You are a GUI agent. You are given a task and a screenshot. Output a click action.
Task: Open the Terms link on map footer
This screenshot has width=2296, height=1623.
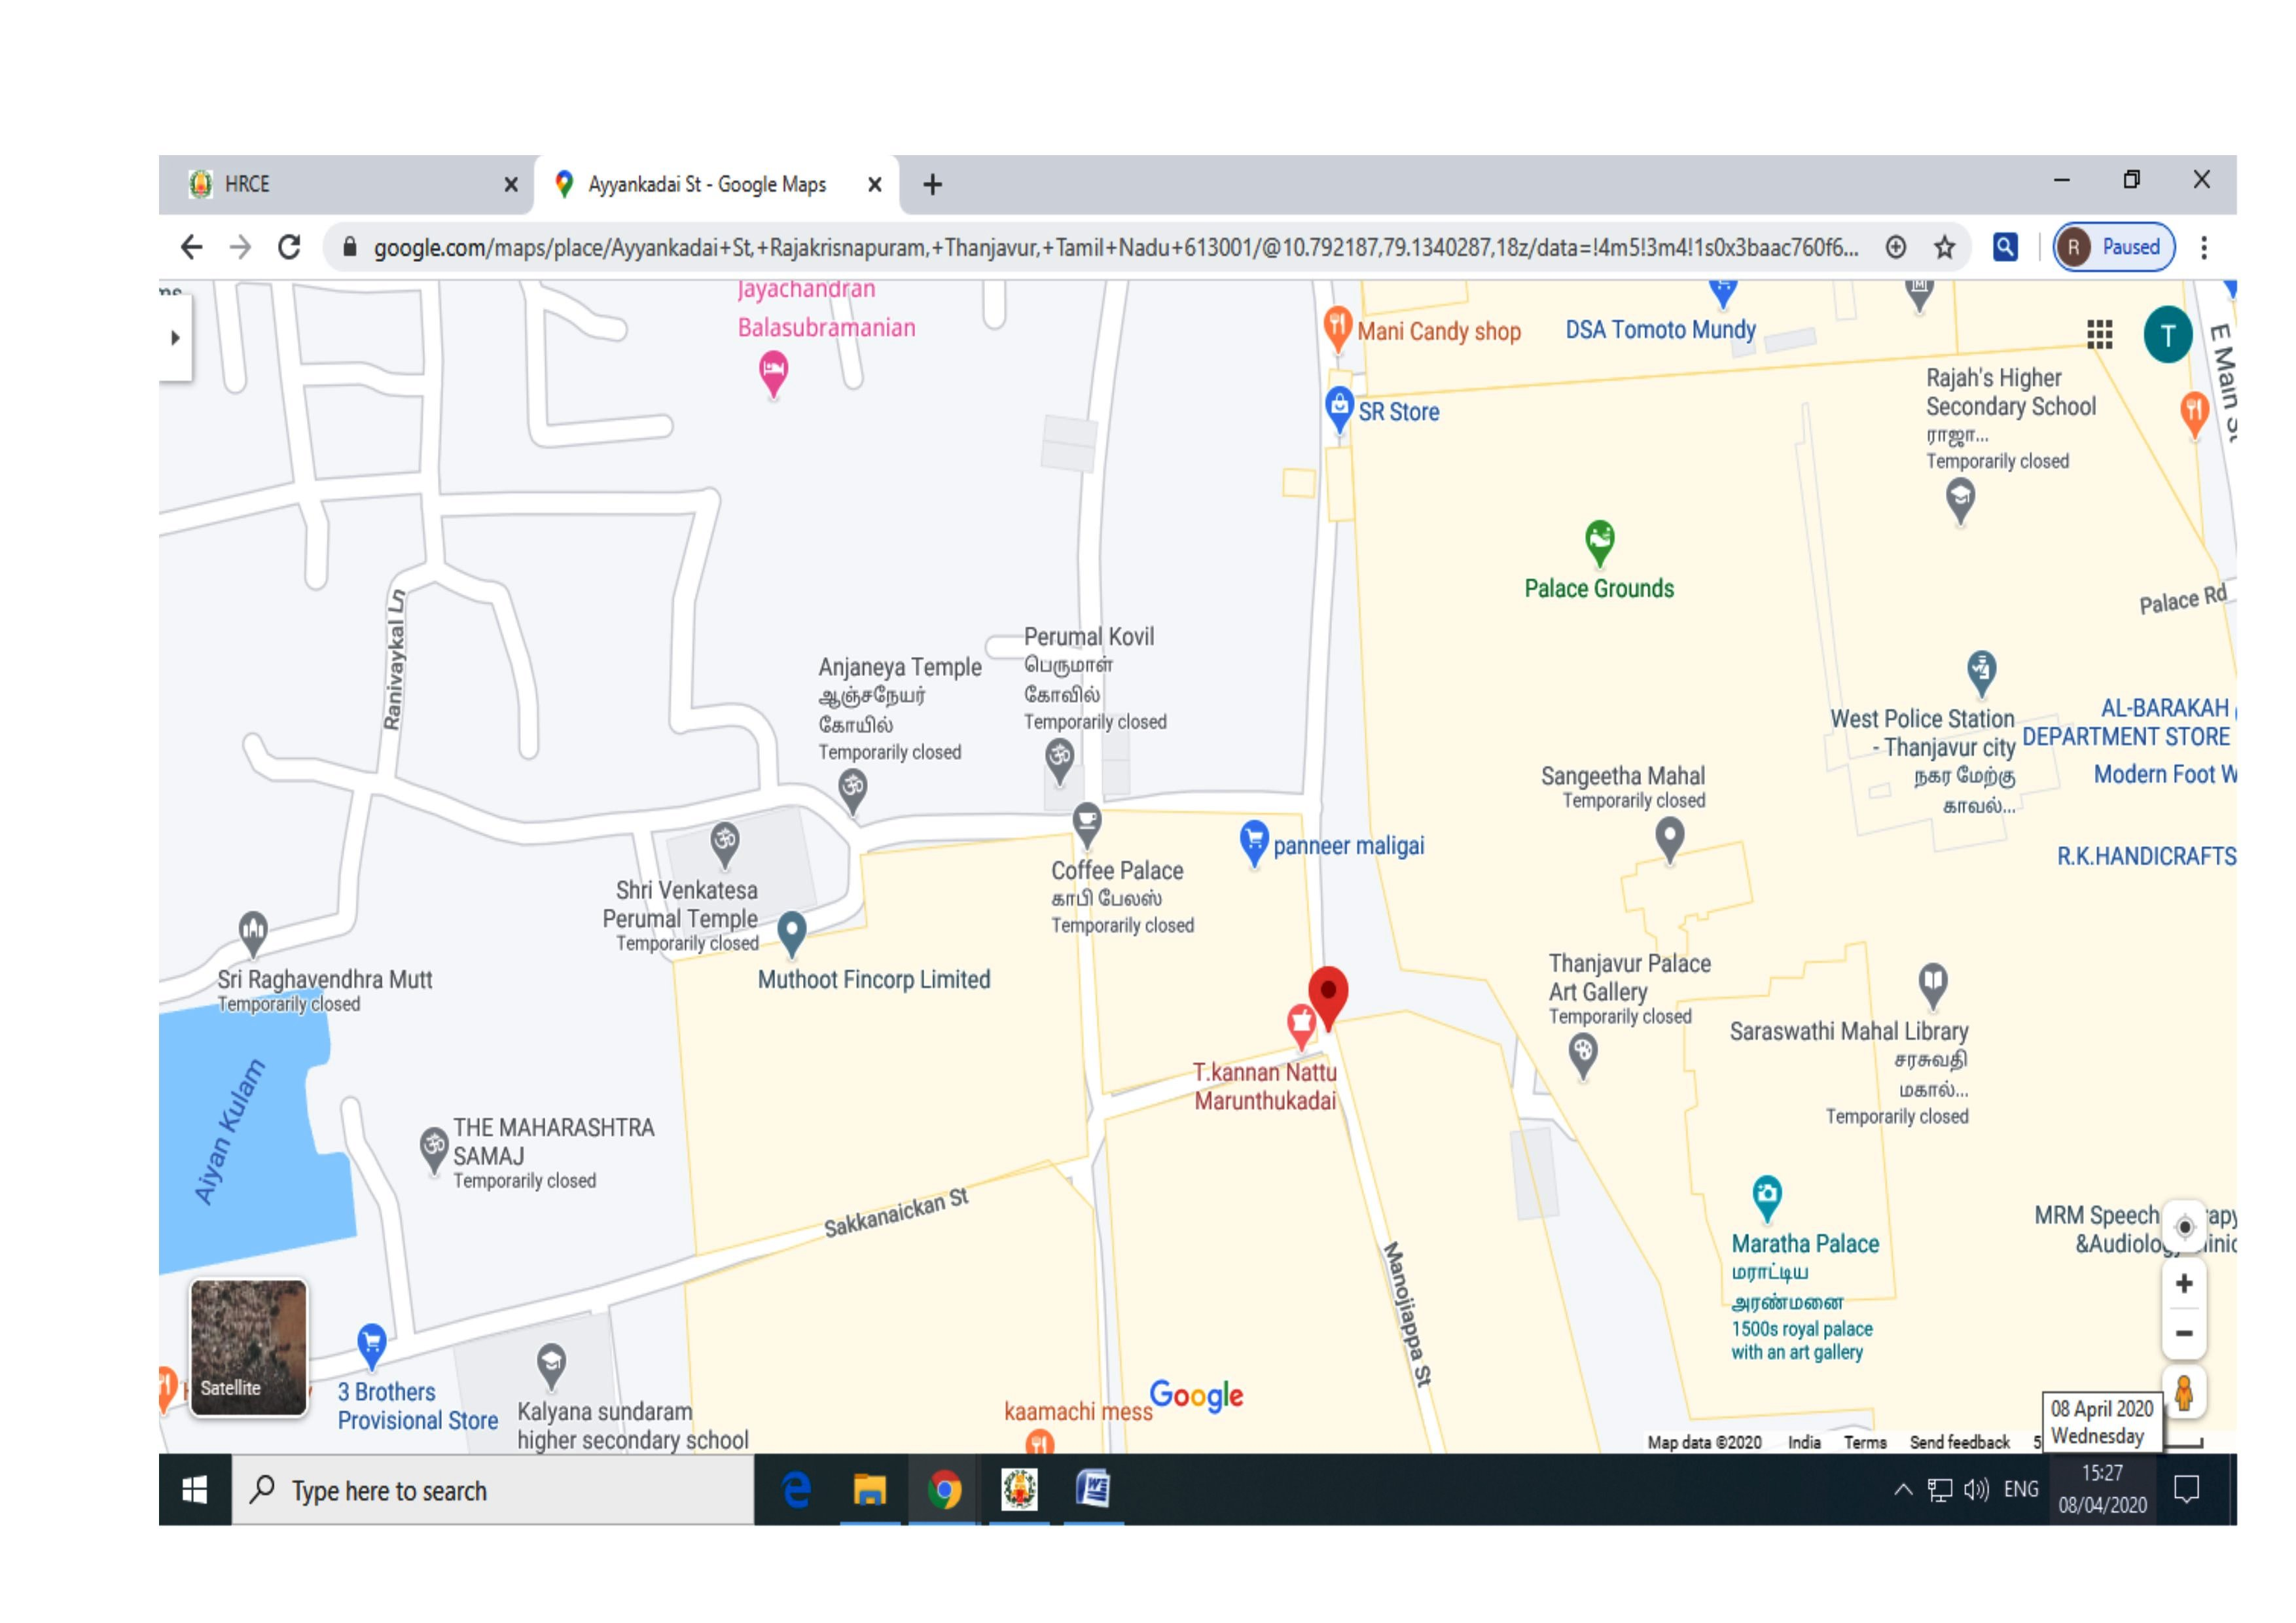pyautogui.click(x=1865, y=1442)
